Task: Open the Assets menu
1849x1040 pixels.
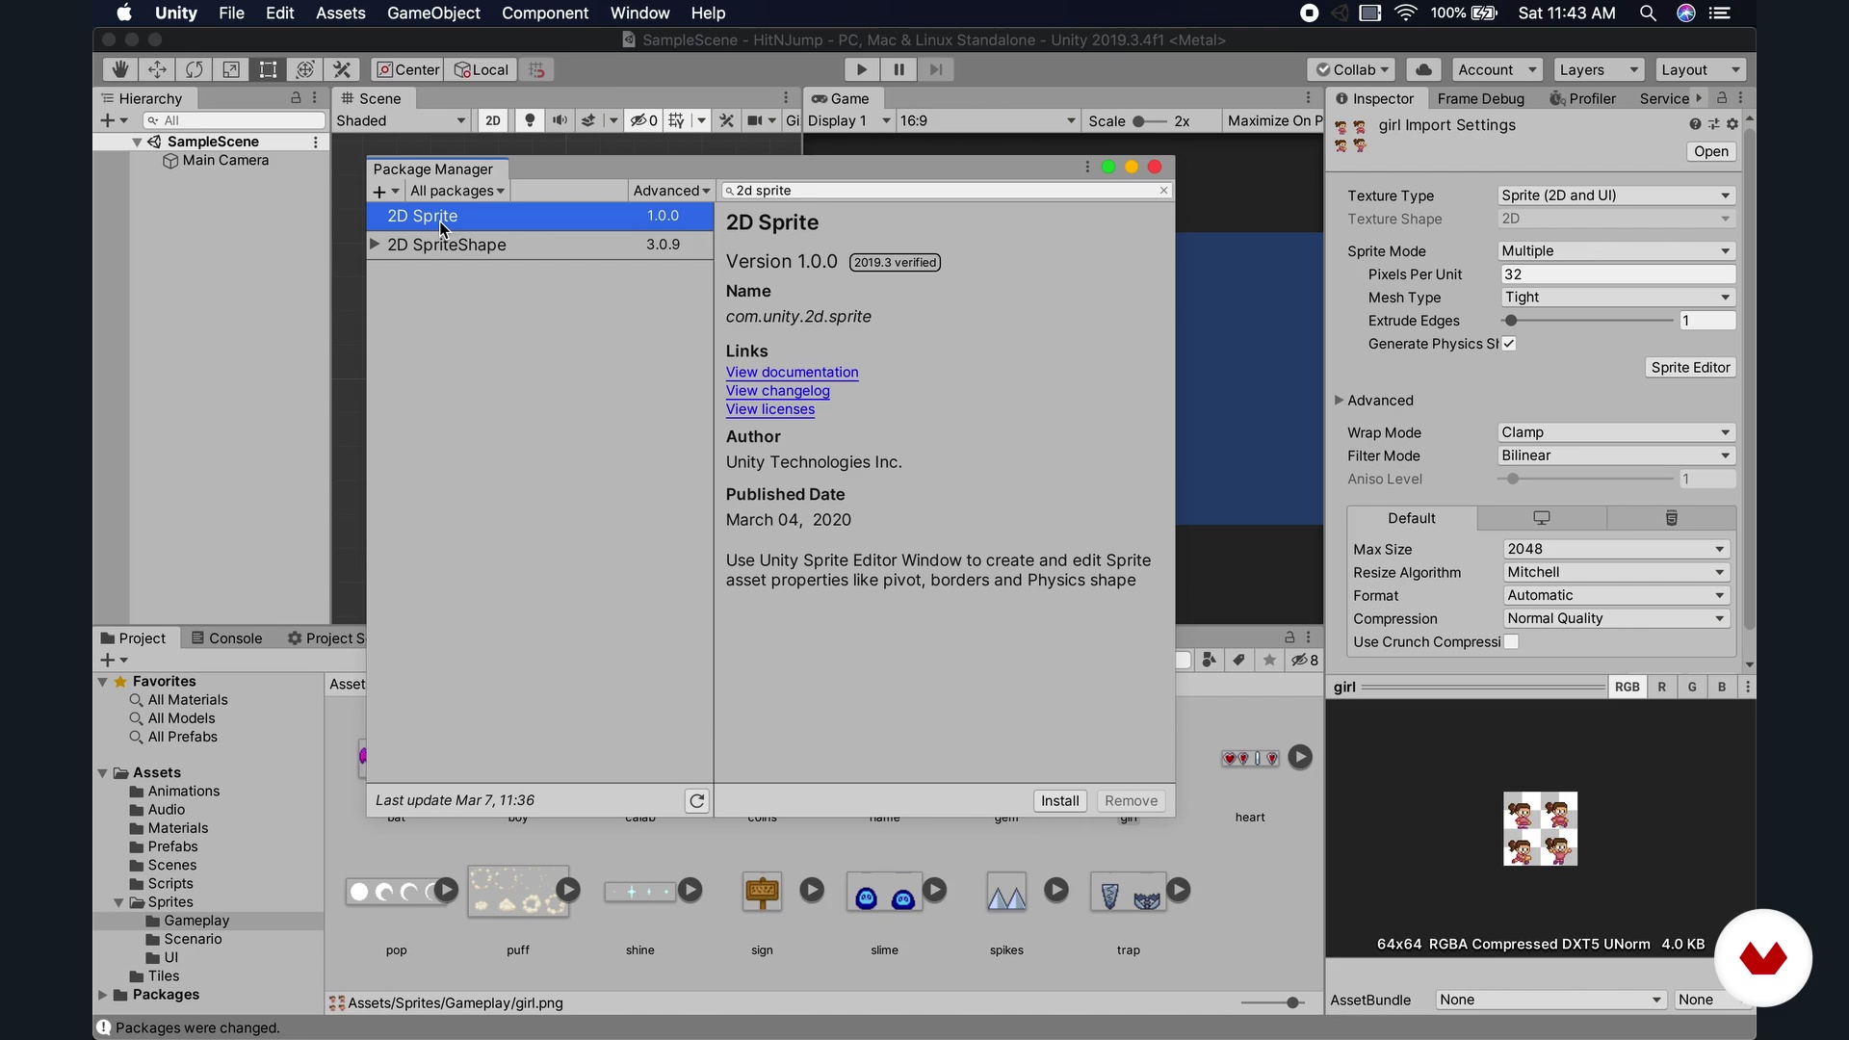Action: tap(341, 13)
